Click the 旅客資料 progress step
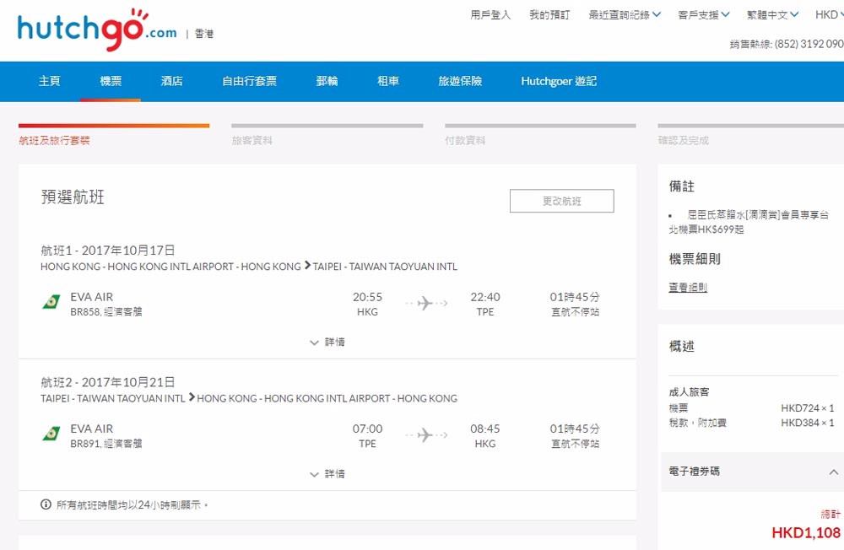This screenshot has width=844, height=550. [252, 141]
